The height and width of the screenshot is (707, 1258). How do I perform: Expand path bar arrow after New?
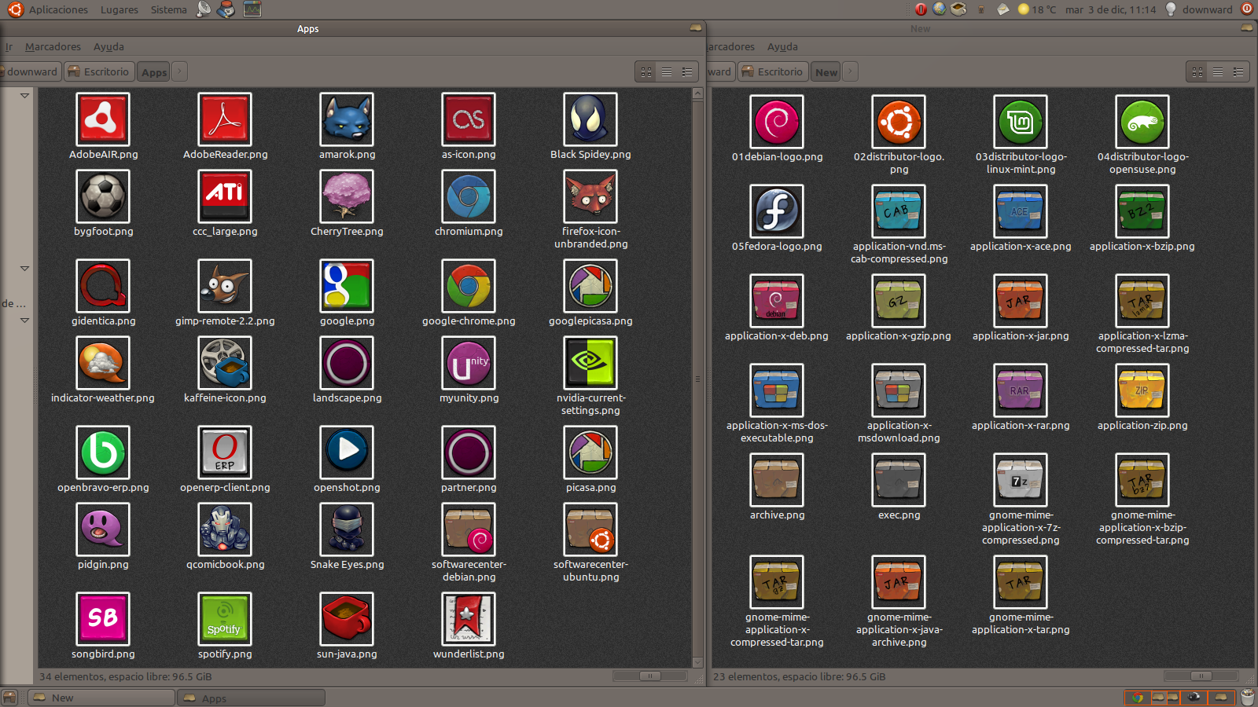click(850, 71)
